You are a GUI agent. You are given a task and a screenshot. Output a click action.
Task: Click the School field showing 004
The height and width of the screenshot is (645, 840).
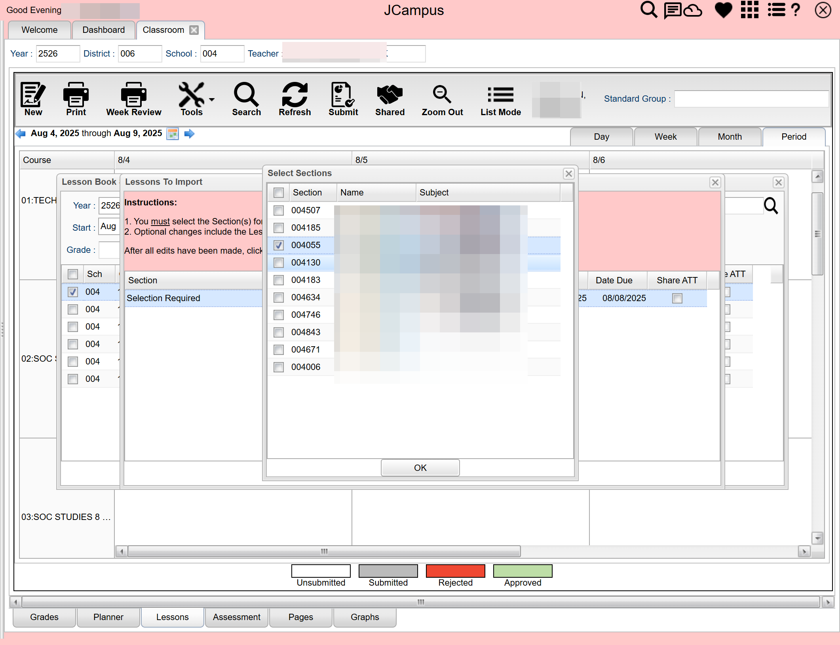(222, 54)
